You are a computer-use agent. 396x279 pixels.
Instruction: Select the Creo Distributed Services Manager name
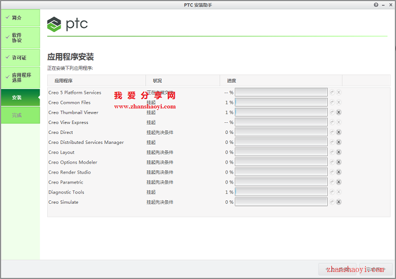point(86,142)
